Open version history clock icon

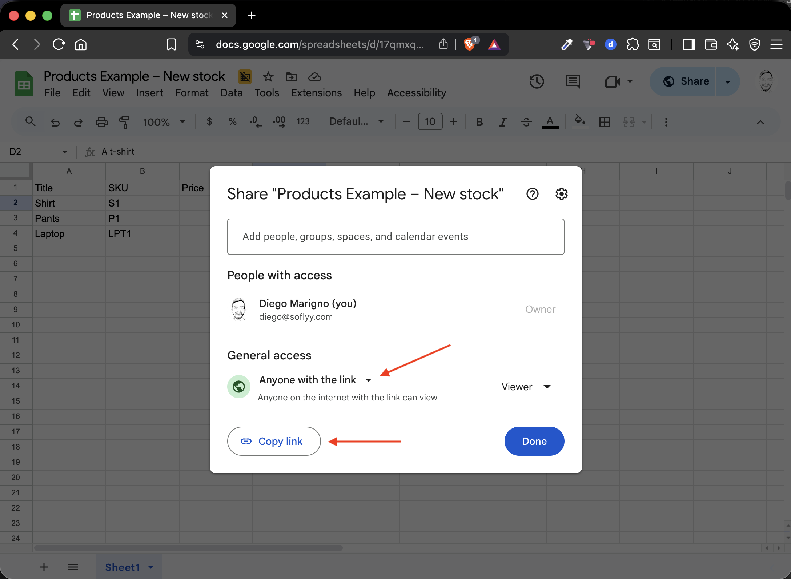[x=537, y=81]
